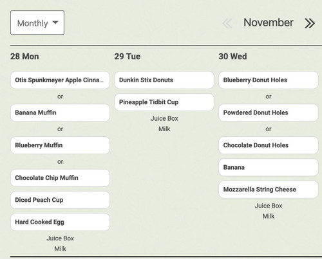
Task: Open Pineapple Tidbit Cup details
Action: 164,102
